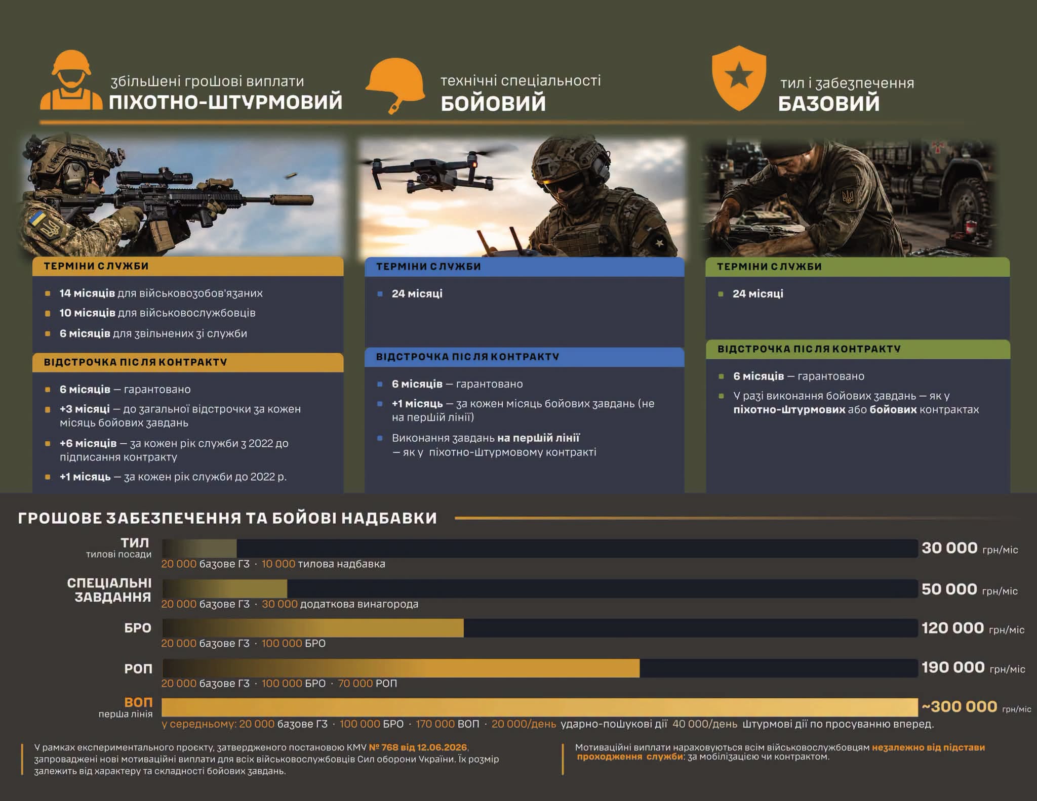Click 'незалежно від підстави проходження служби' text
This screenshot has width=1037, height=801.
click(781, 752)
